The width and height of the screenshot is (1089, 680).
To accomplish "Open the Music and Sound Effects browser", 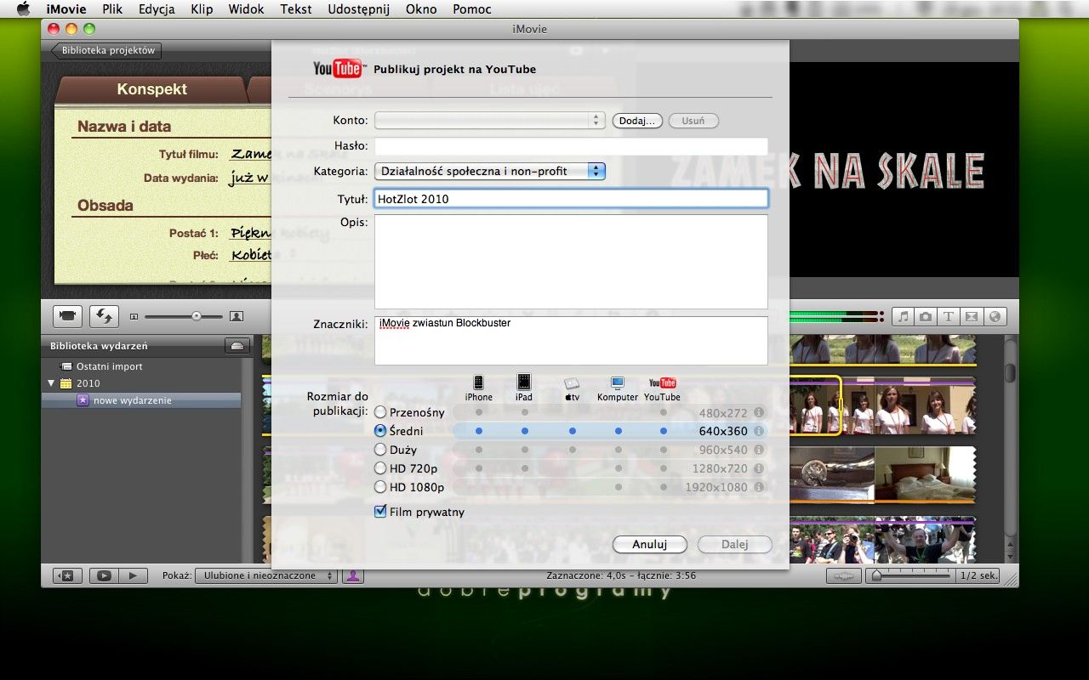I will [x=903, y=316].
